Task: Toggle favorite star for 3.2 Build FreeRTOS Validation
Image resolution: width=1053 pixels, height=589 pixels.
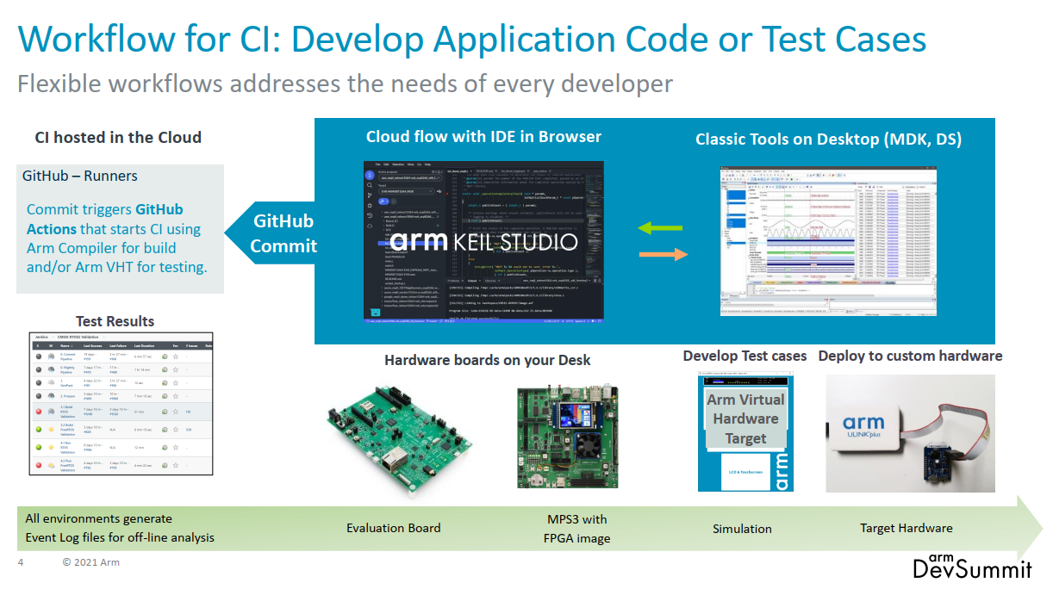Action: coord(176,430)
